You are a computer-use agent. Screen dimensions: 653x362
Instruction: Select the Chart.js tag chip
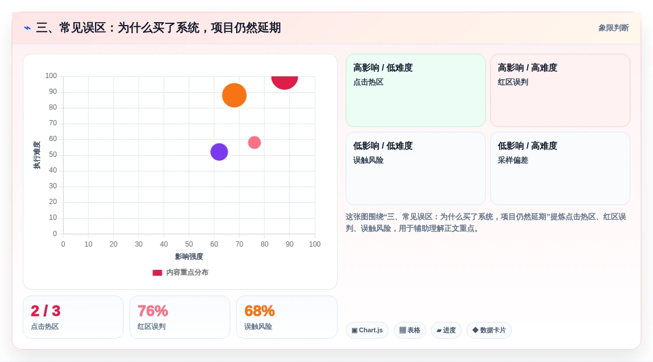tap(367, 331)
